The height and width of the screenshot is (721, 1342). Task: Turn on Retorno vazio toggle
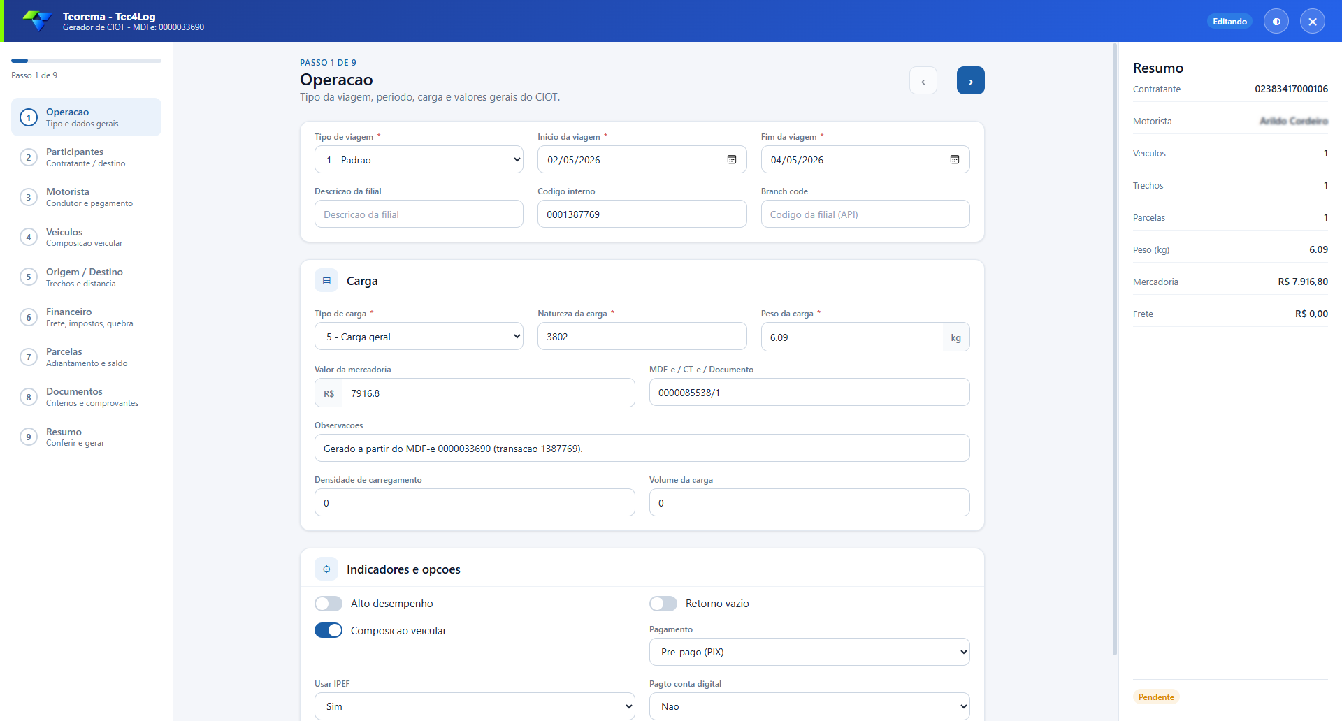[x=663, y=604]
